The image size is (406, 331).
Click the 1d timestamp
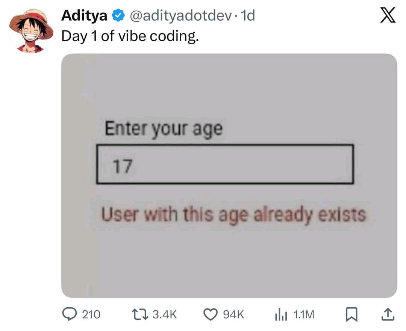click(247, 16)
